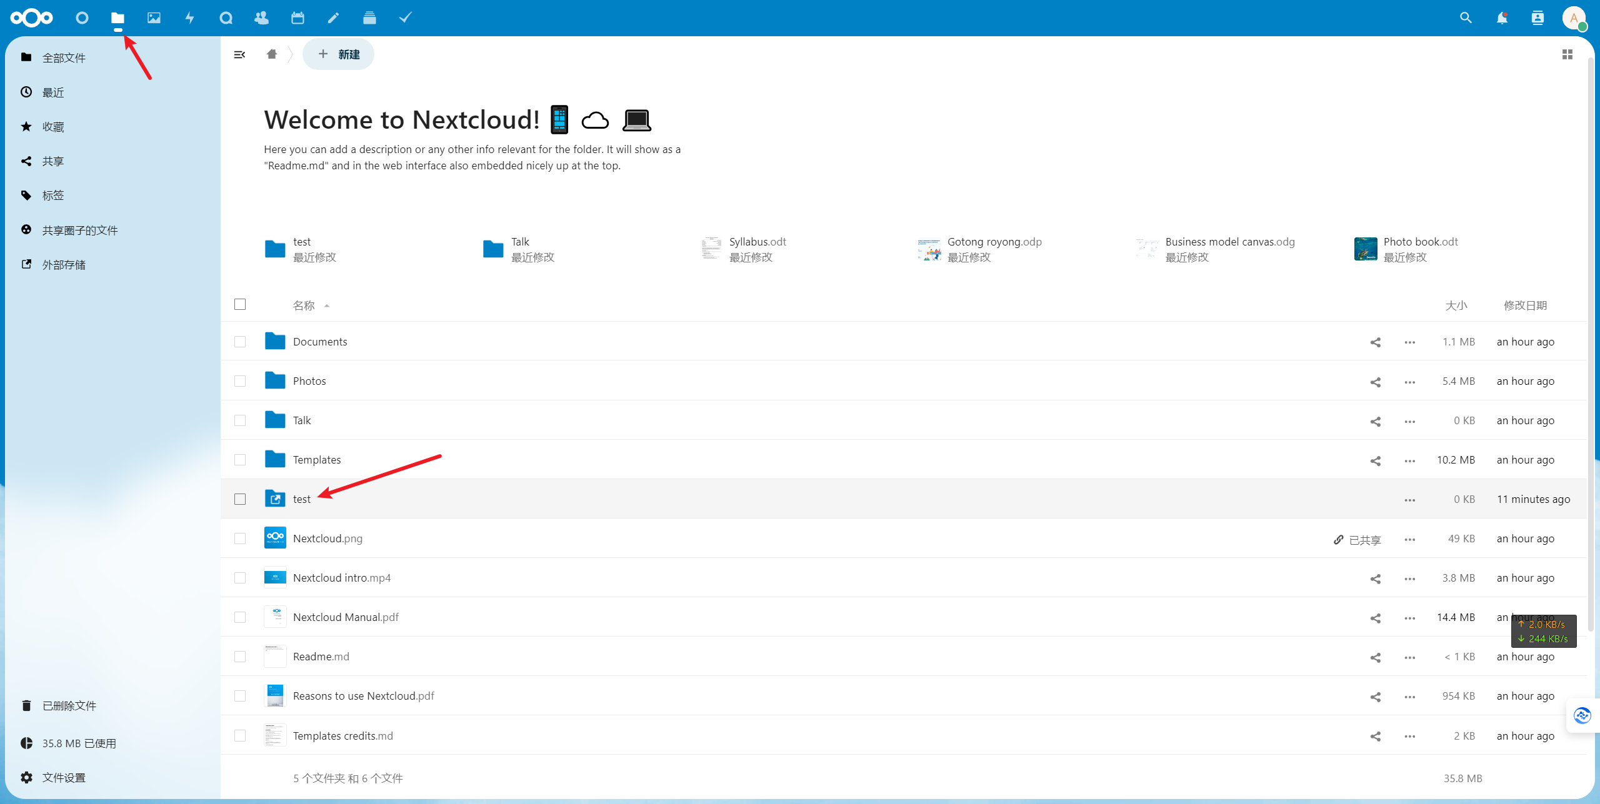Toggle the select-all files checkbox

click(x=240, y=304)
